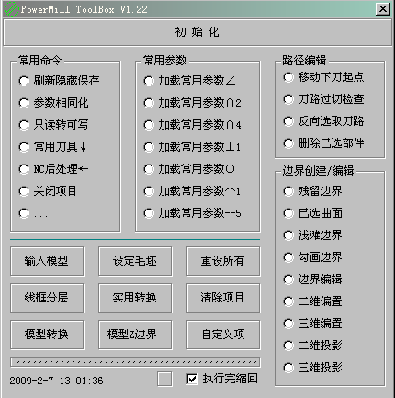Click the 模型转换 button

click(47, 335)
